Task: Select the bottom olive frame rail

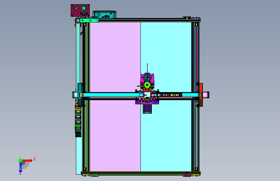Action: tap(141, 173)
